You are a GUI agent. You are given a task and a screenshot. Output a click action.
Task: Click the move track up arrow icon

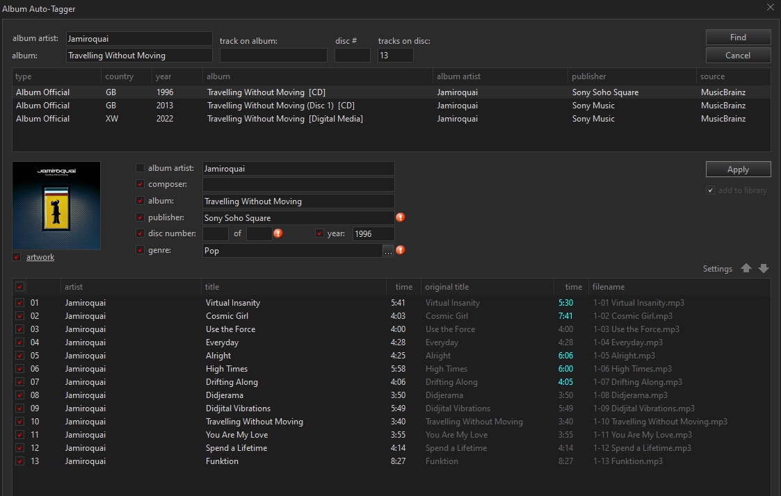[746, 269]
